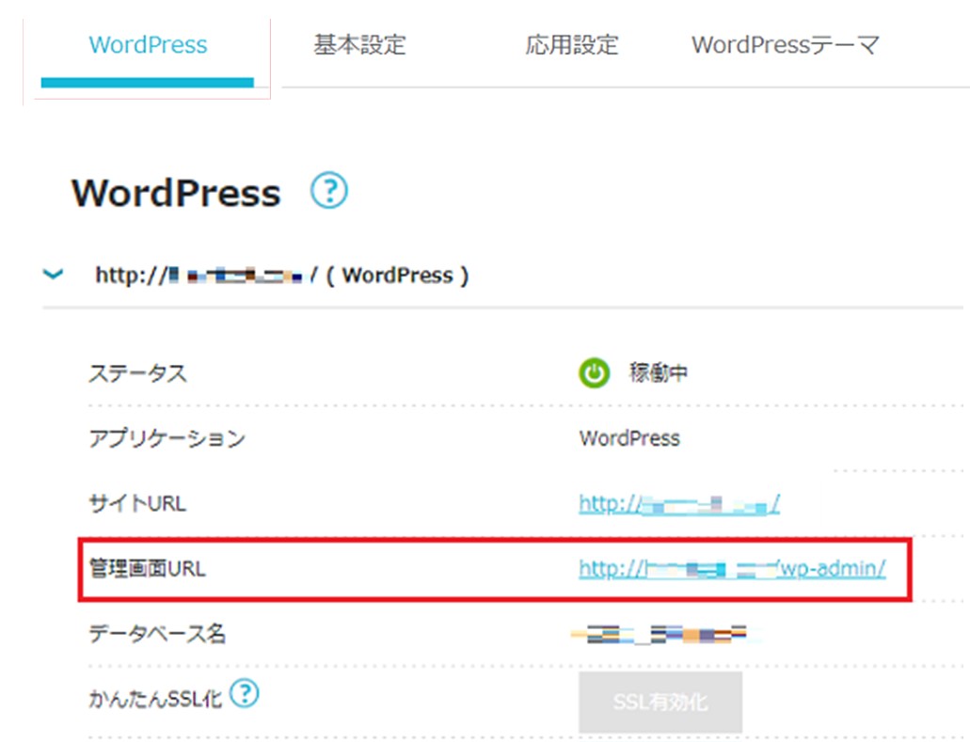This screenshot has width=970, height=742.
Task: Select the 管理画面URL label
Action: click(147, 568)
